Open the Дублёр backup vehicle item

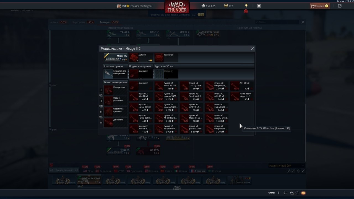pyautogui.click(x=141, y=58)
